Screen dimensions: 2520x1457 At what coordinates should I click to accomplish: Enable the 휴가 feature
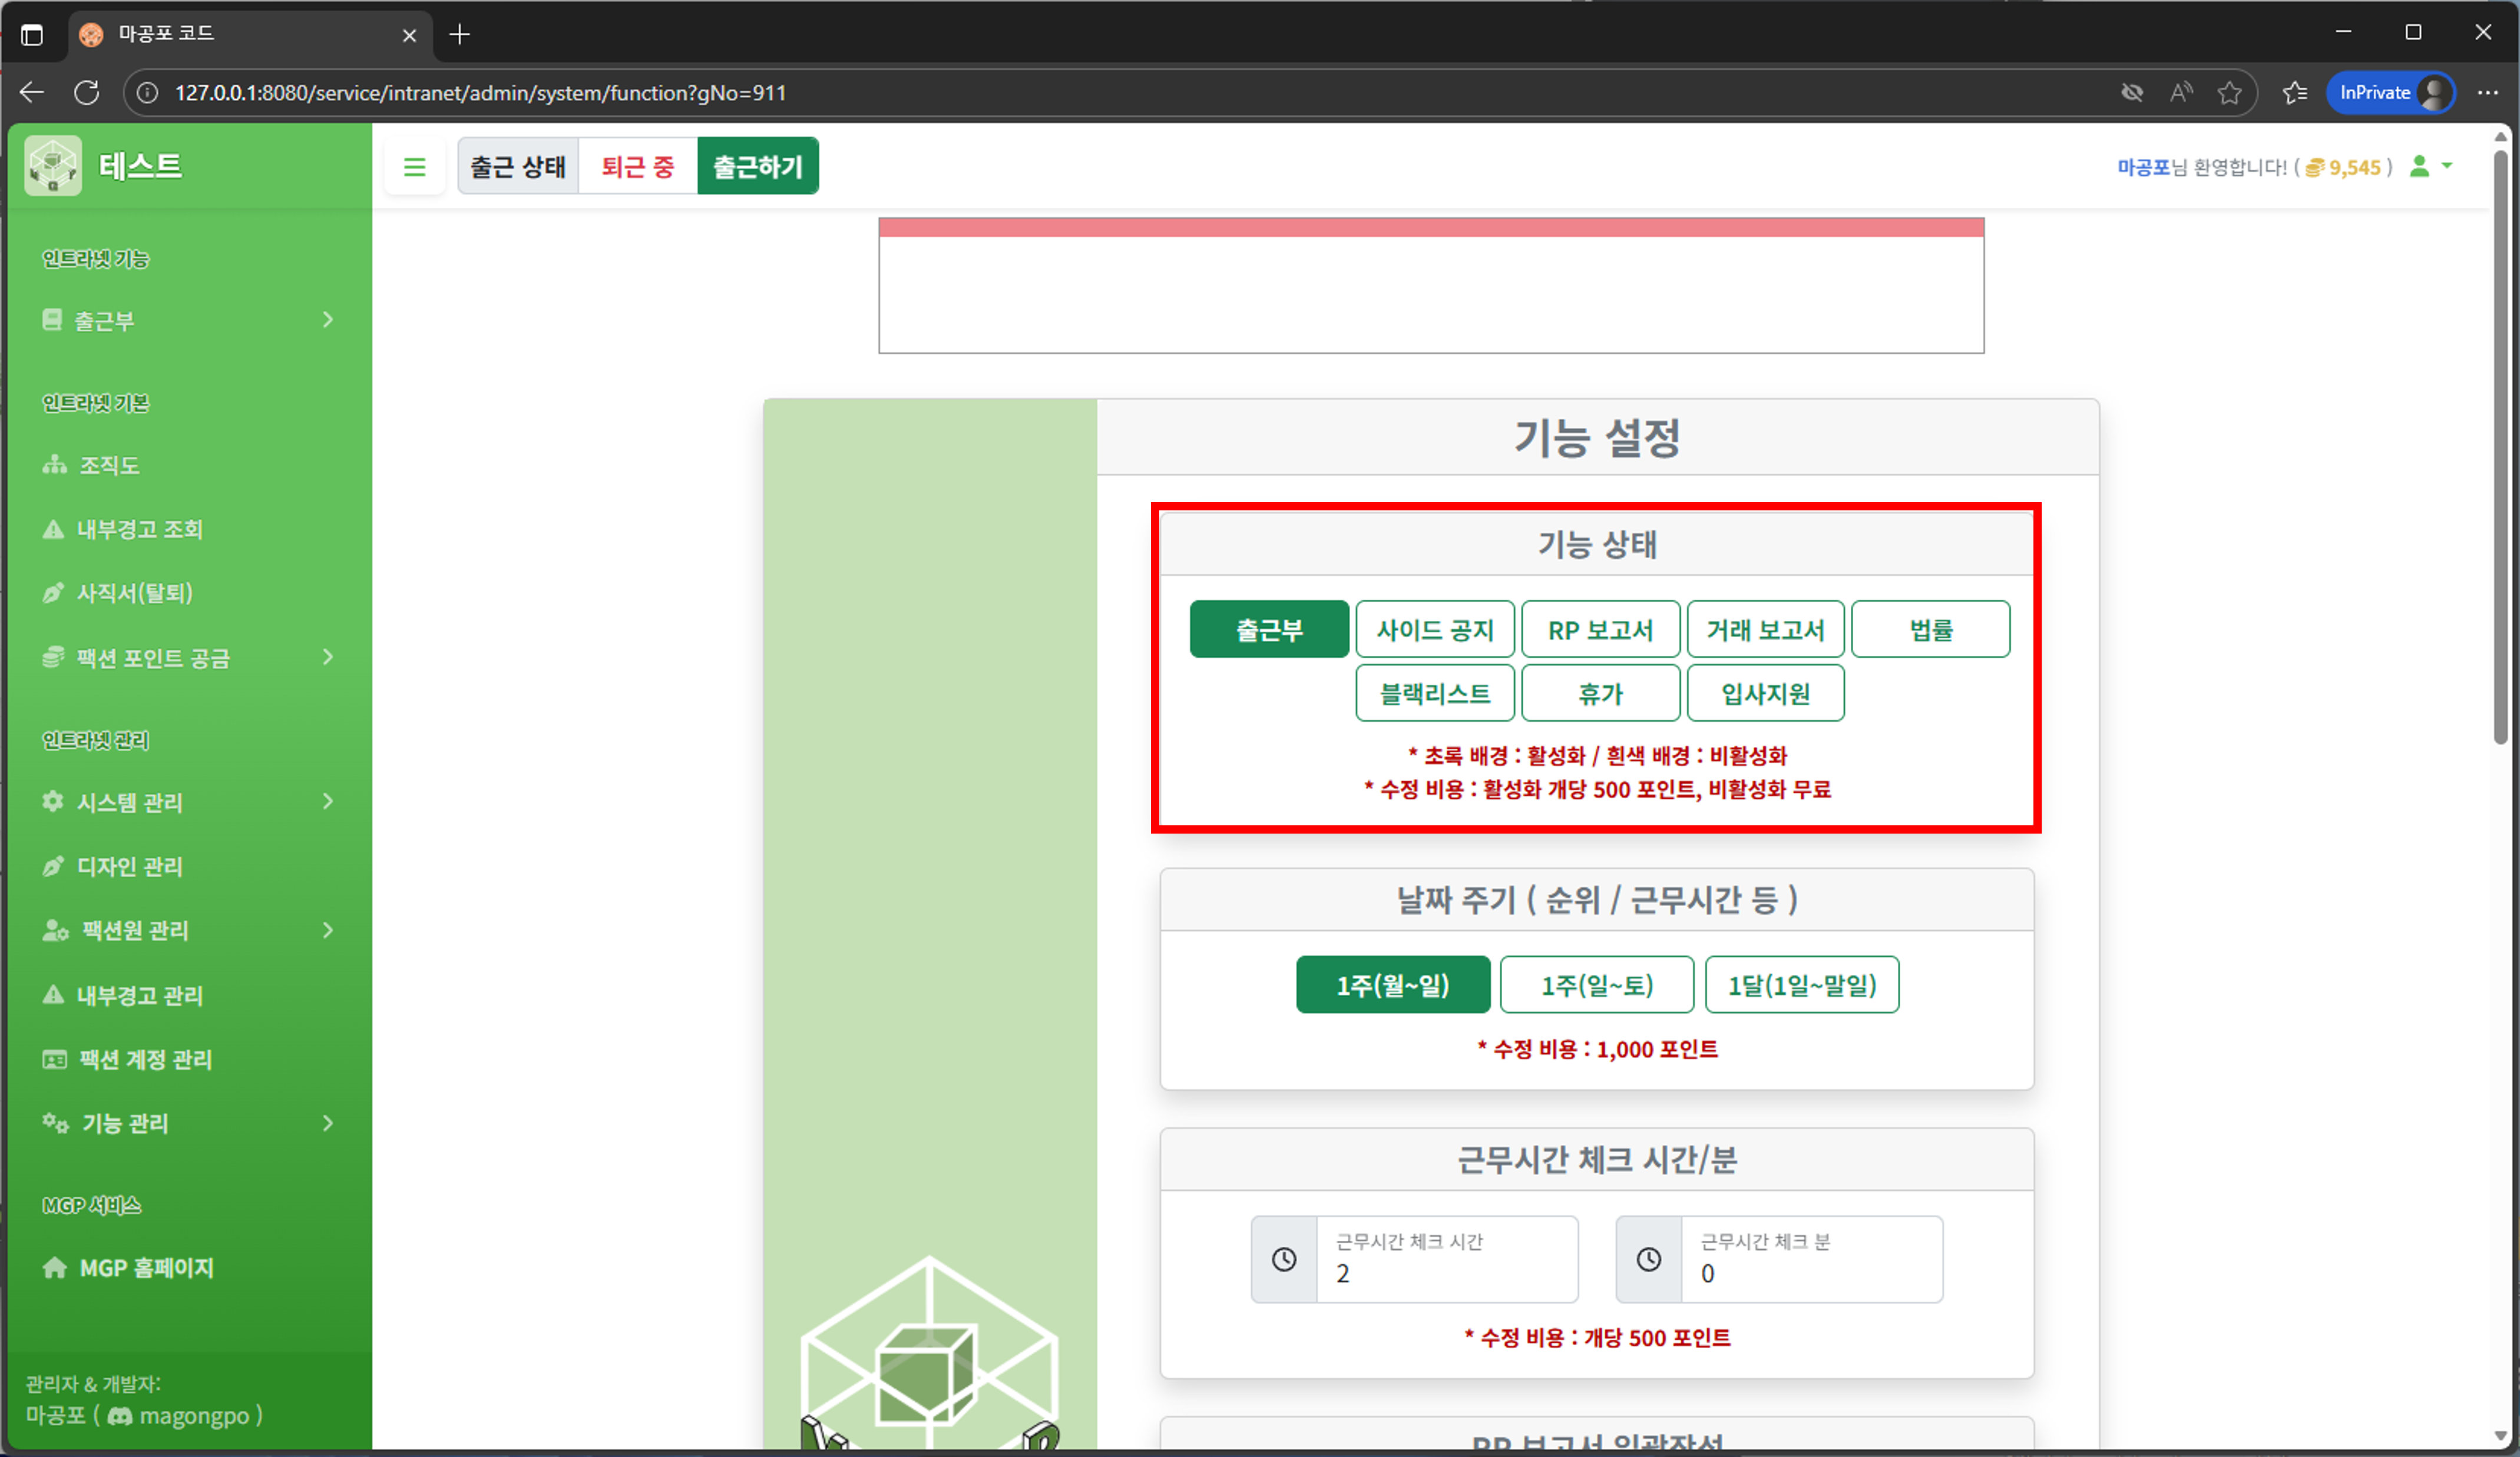click(1600, 692)
